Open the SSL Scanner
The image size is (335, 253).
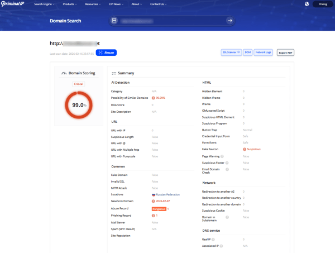pyautogui.click(x=231, y=52)
